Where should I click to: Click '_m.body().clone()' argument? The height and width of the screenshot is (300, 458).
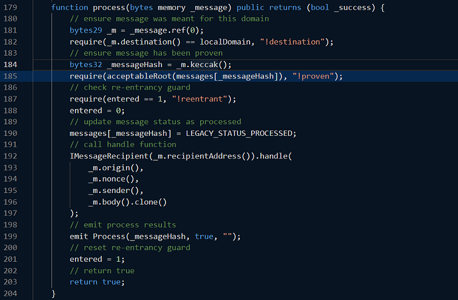click(x=127, y=202)
